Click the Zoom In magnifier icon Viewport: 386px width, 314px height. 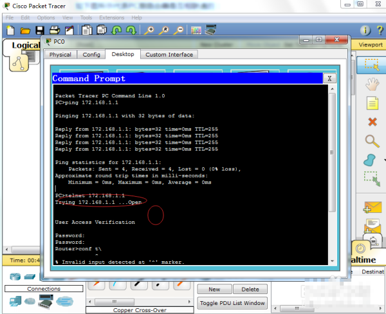coord(149,30)
